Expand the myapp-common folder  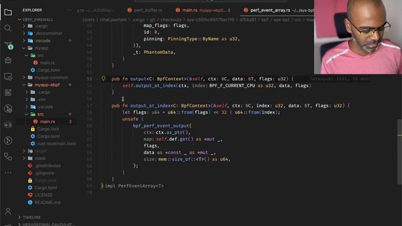[24, 77]
